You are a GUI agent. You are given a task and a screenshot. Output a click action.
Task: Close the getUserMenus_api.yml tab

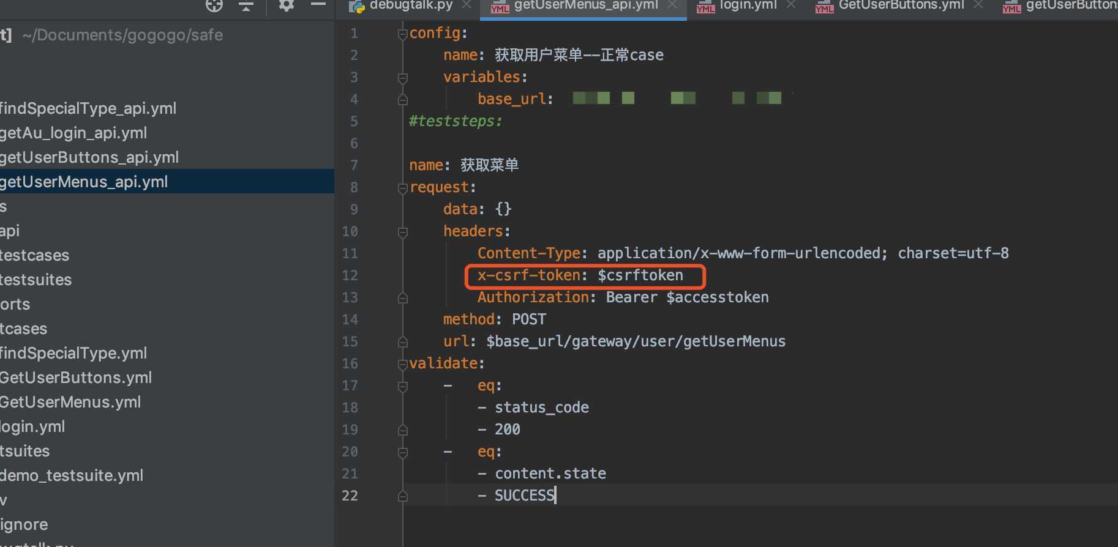click(672, 5)
